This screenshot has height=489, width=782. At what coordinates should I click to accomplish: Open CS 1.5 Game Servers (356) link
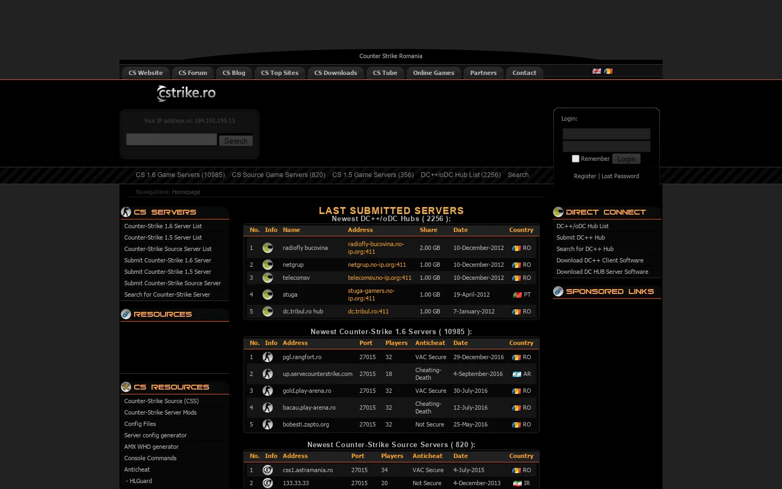373,175
